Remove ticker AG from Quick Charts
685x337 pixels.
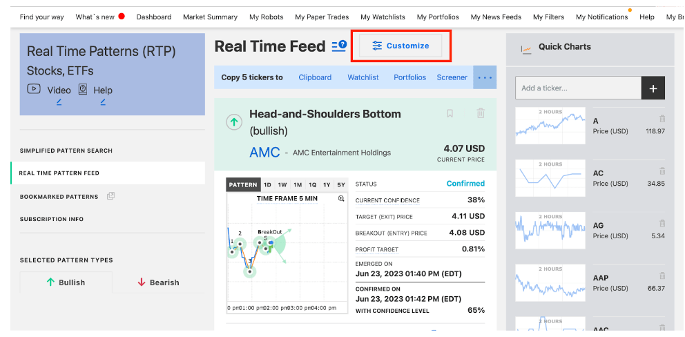[662, 223]
